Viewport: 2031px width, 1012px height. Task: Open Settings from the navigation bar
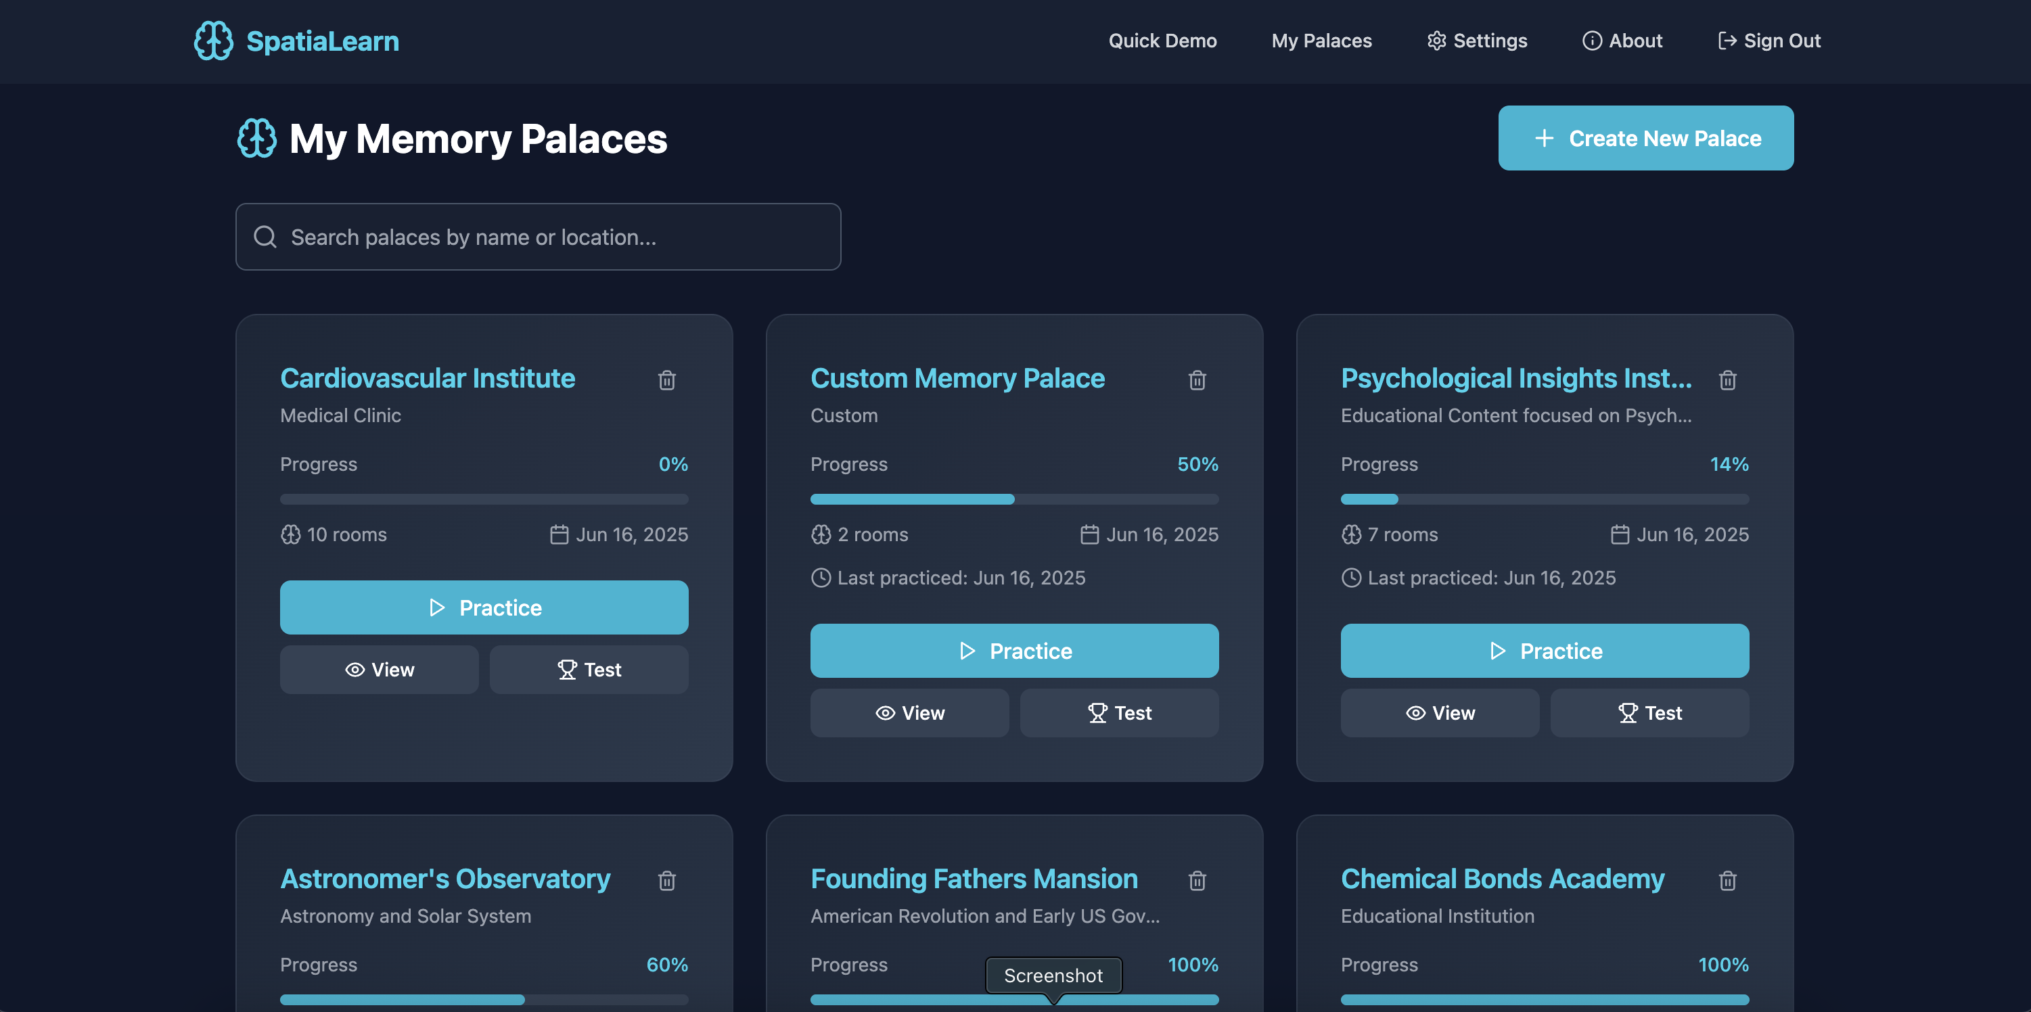pos(1477,41)
